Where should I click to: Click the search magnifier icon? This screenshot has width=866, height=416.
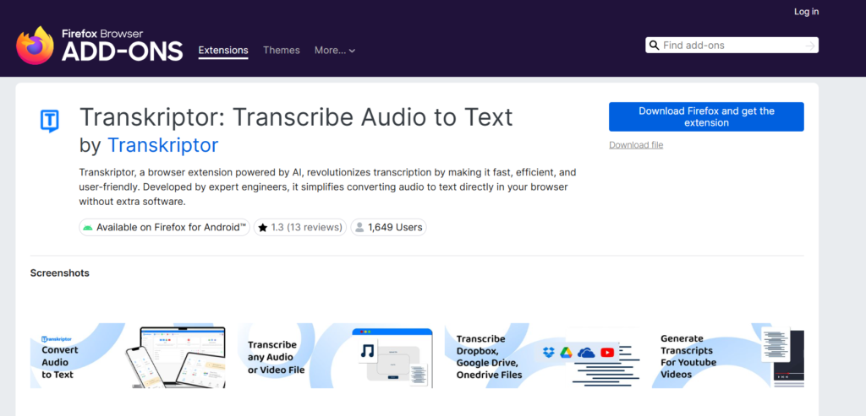(654, 46)
